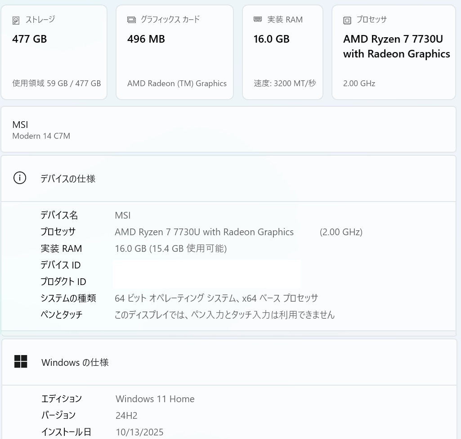This screenshot has height=439, width=461.
Task: Click the info circle icon beside デバイスの仕様
Action: [x=20, y=178]
